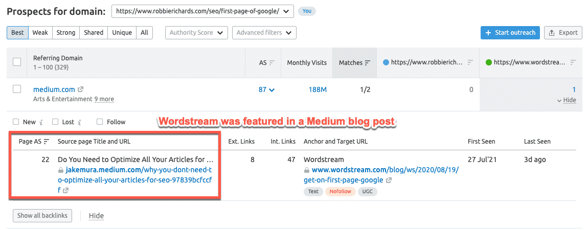Tick the New backlinks checkbox
Viewport: 588px width, 230px height.
pos(16,122)
